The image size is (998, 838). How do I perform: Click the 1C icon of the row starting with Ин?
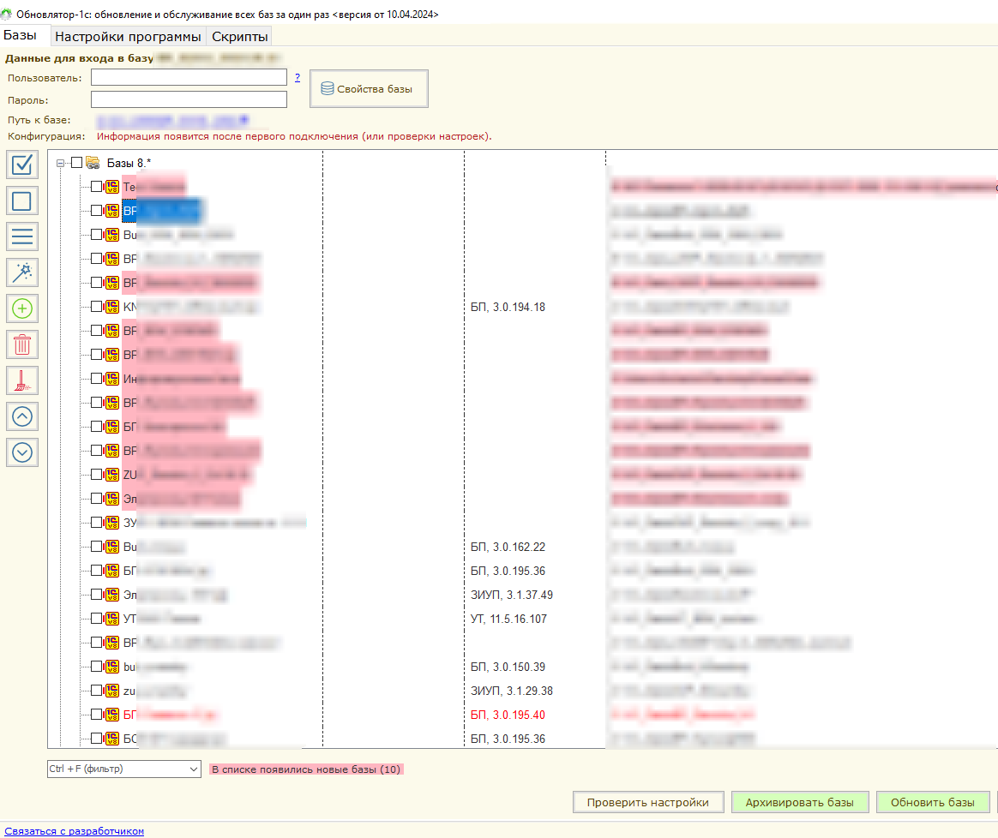pos(112,379)
